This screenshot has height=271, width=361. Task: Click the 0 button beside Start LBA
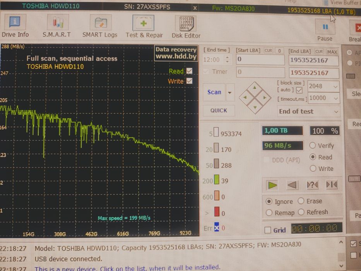point(279,51)
